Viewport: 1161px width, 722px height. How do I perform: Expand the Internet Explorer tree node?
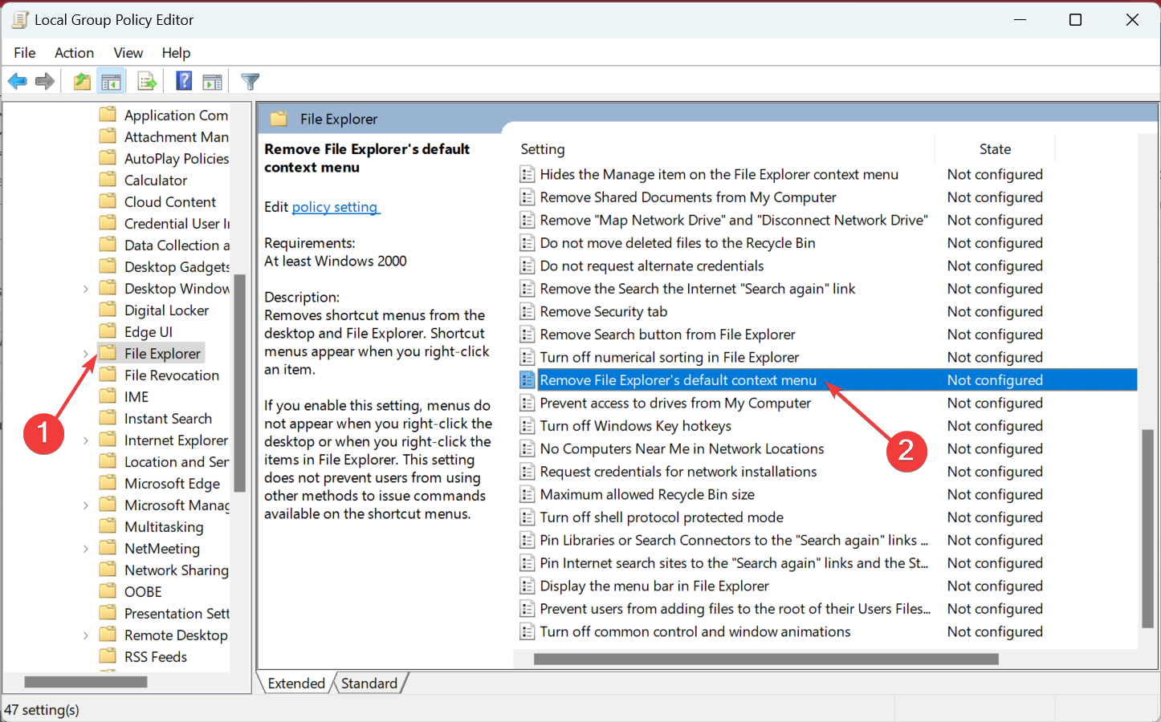[86, 440]
